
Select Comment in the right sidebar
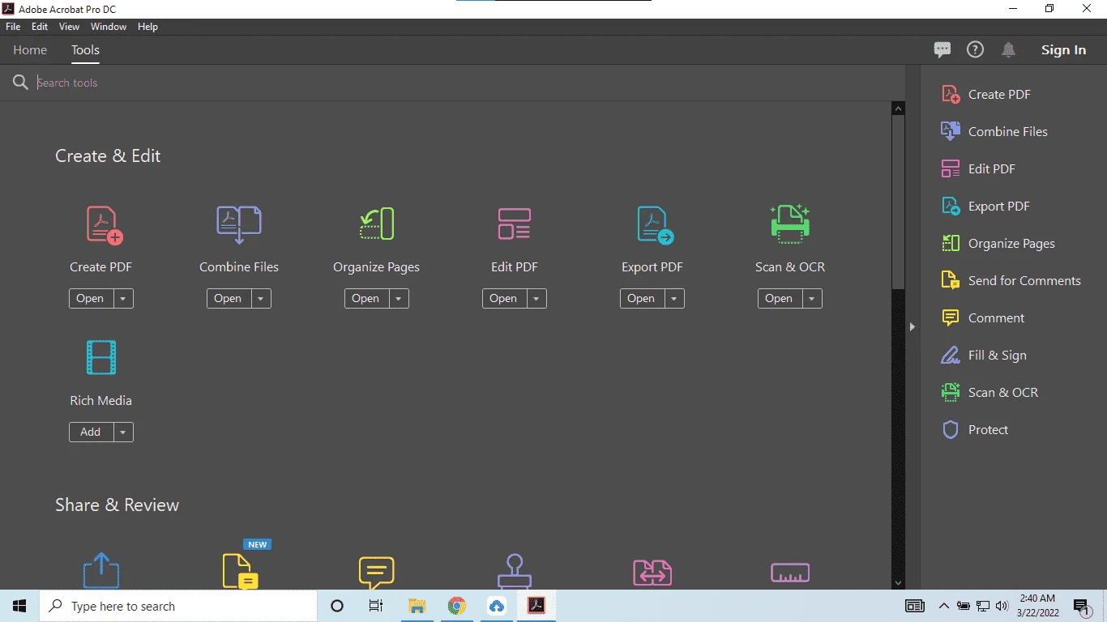coord(983,318)
